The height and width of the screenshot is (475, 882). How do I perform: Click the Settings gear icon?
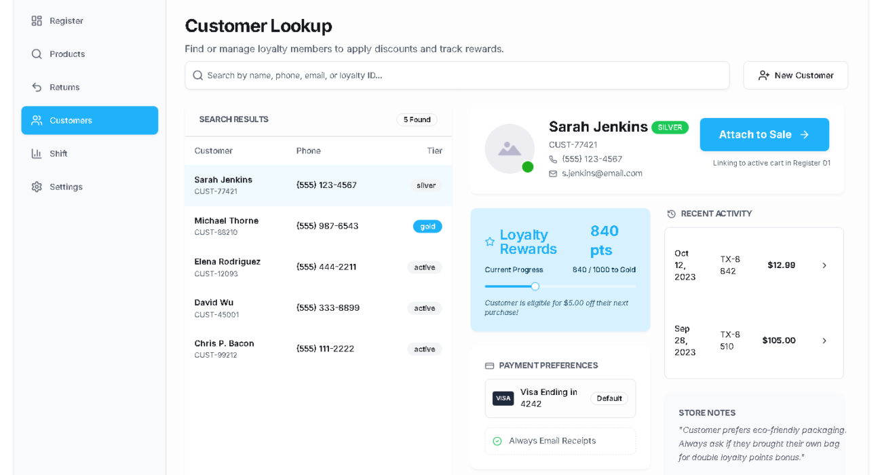[x=37, y=187]
